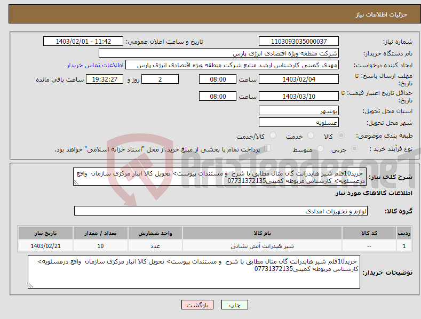Click the delivery province field بوشهر

299,110
